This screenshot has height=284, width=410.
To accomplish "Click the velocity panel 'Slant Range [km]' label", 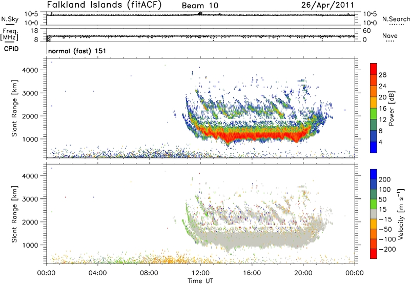I will (x=15, y=214).
